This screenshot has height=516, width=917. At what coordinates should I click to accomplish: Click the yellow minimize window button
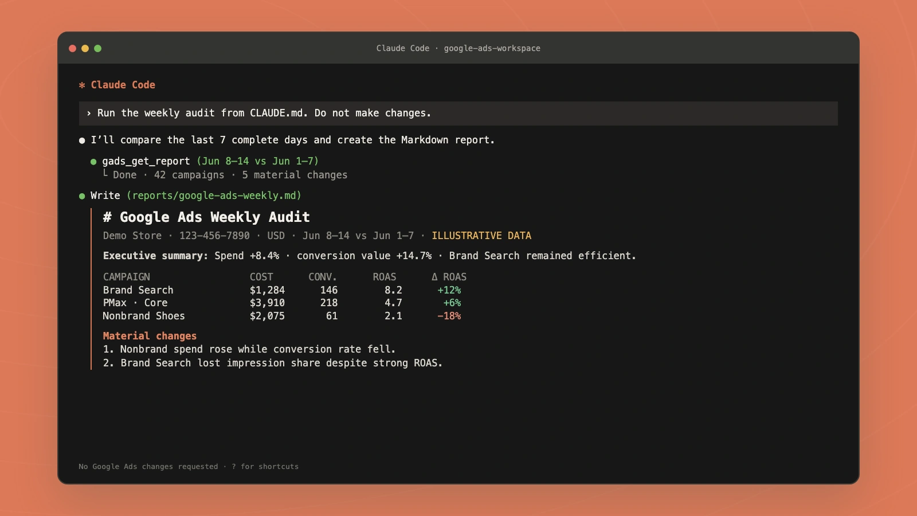(85, 48)
